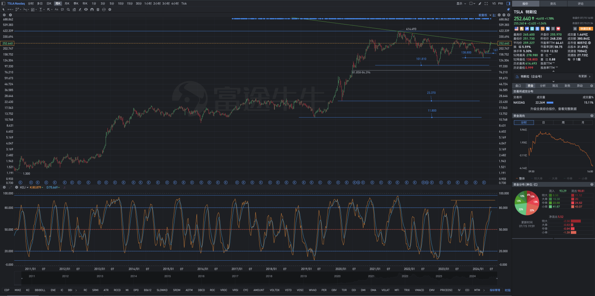Open main chart settings gear below toolbar
This screenshot has height=296, width=595.
pos(4,15)
